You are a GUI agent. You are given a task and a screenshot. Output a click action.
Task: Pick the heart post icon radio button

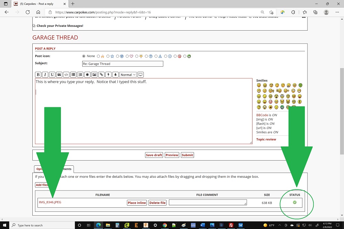point(127,56)
